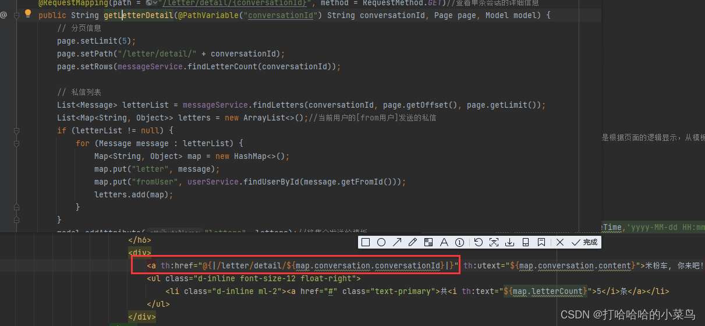Click the // 分页信息 comment
The image size is (705, 326).
pyautogui.click(x=79, y=28)
